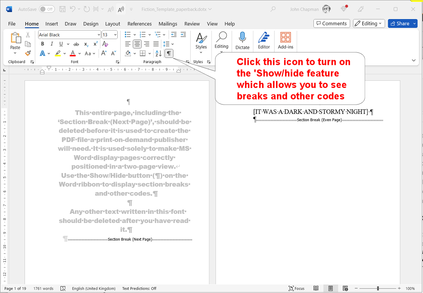
Task: Click the Share button
Action: pos(400,23)
